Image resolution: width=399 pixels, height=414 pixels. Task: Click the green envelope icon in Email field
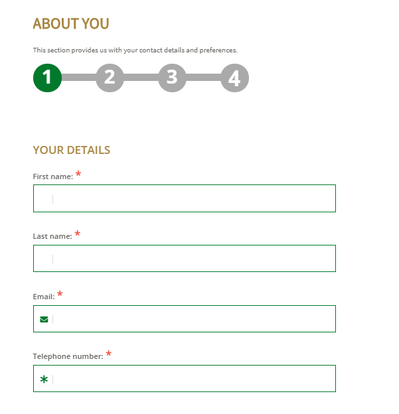44,319
